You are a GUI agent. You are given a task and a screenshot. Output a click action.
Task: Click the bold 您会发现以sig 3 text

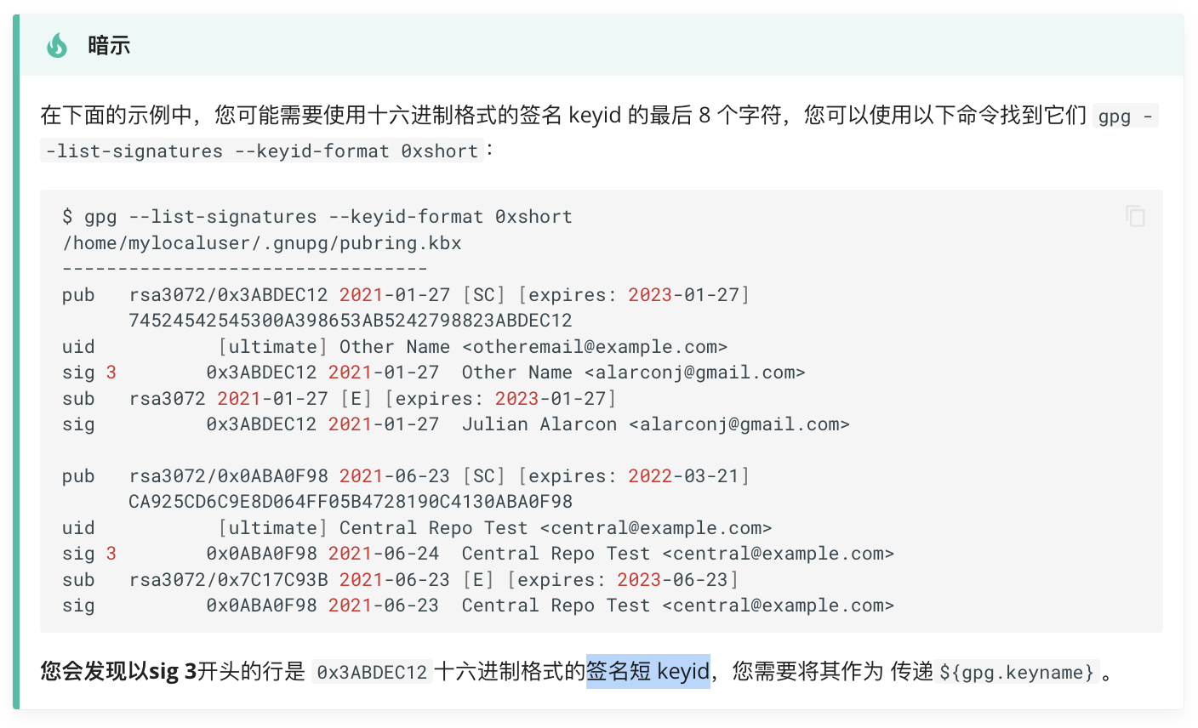[118, 672]
